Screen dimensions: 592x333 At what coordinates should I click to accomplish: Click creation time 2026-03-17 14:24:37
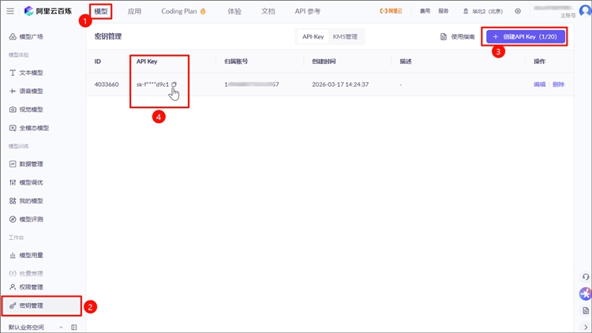point(340,84)
